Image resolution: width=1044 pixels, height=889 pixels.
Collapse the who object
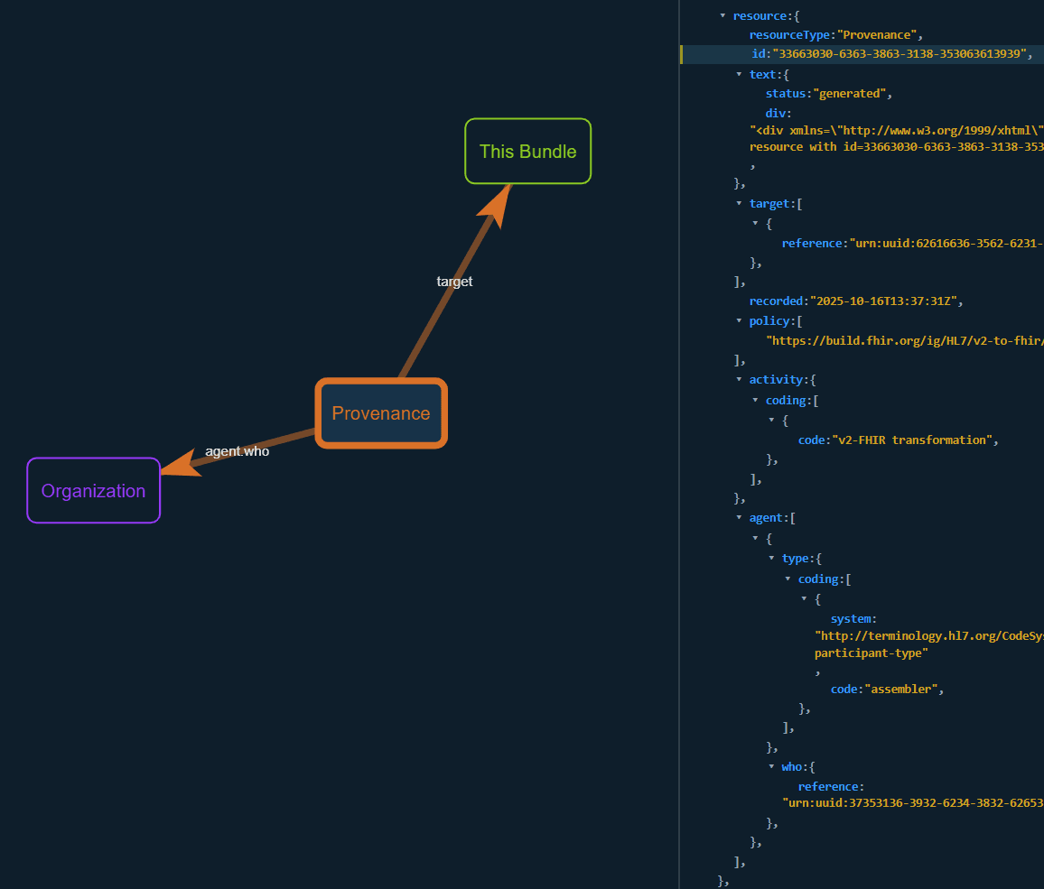771,766
